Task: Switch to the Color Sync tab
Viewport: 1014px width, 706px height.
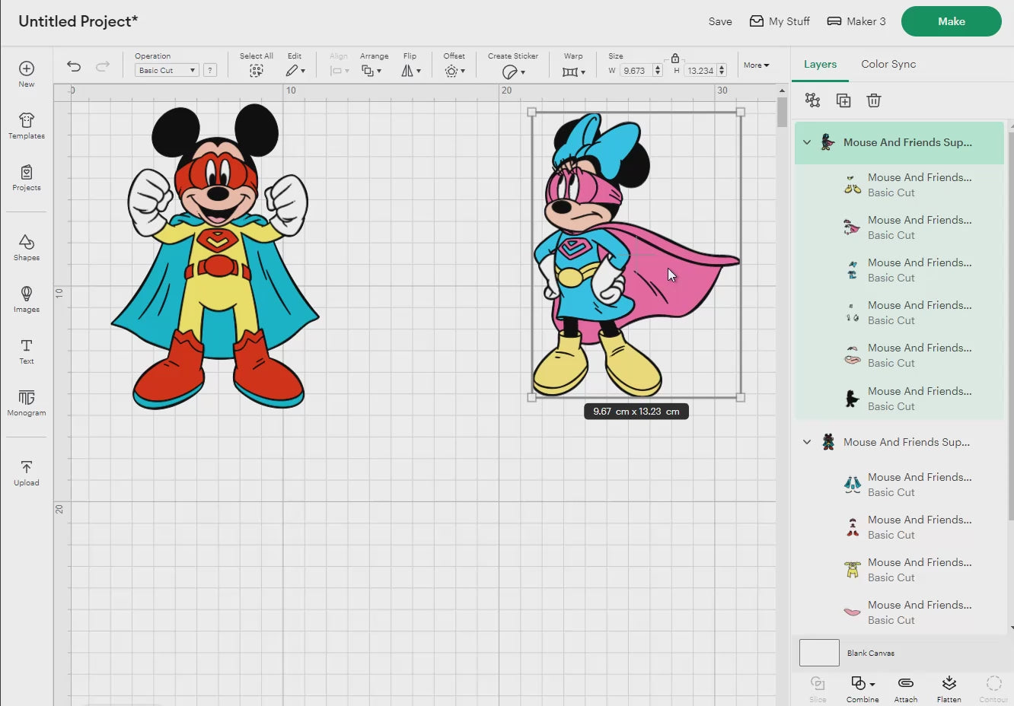Action: tap(888, 65)
